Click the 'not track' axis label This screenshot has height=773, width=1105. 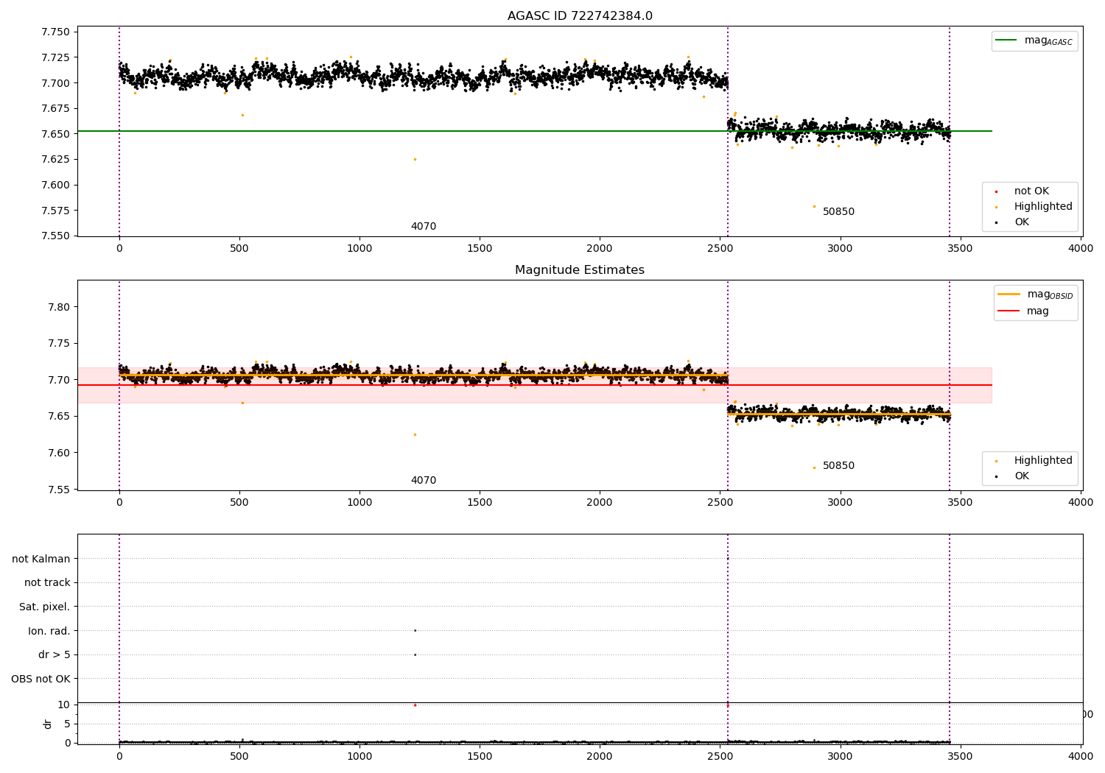pyautogui.click(x=47, y=583)
